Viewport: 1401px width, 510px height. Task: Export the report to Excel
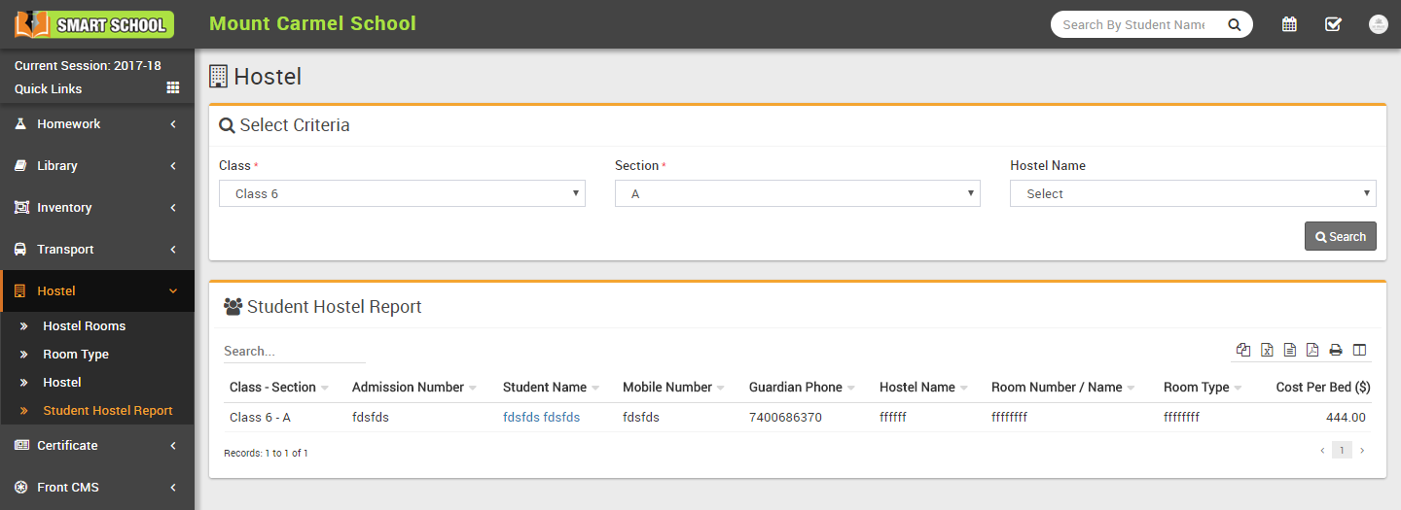[1267, 351]
